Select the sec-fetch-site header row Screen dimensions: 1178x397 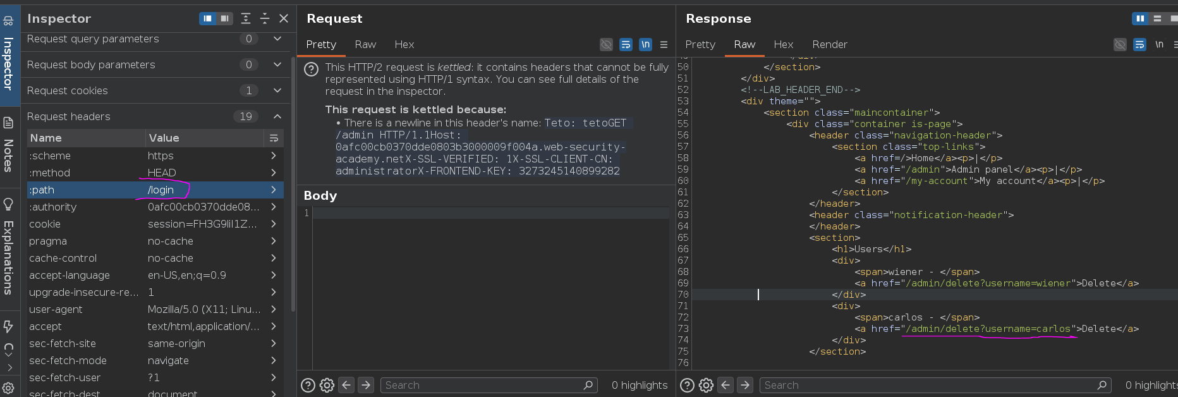(155, 343)
